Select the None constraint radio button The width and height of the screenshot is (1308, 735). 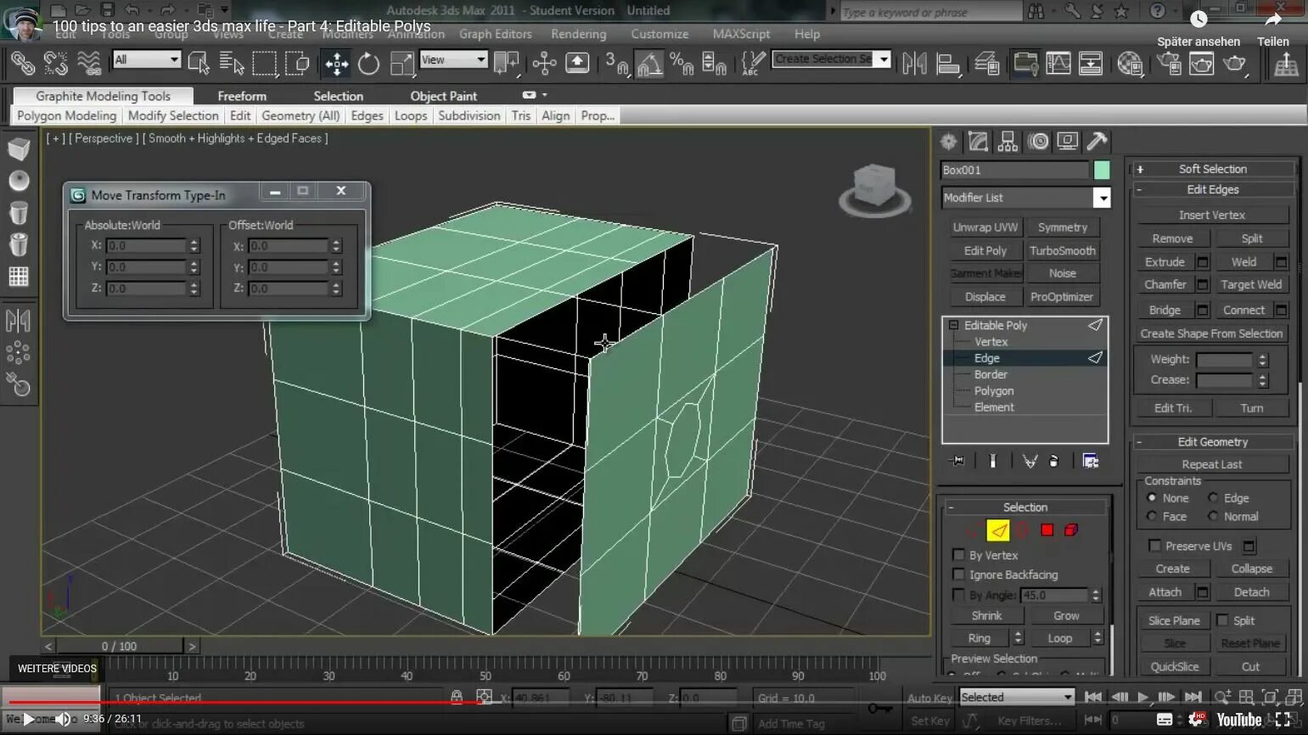(1152, 498)
